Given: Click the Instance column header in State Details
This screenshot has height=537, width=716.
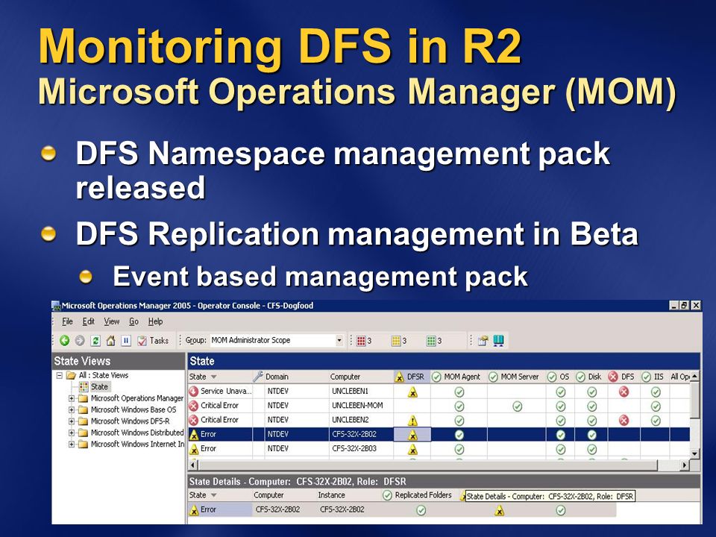Looking at the screenshot, I should (x=348, y=495).
